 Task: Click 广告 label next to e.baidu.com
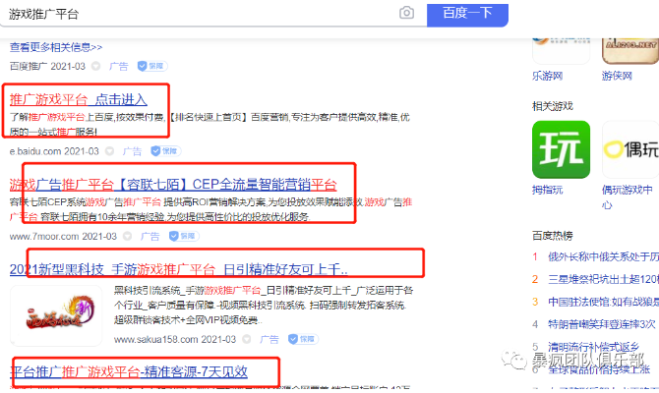[x=132, y=151]
